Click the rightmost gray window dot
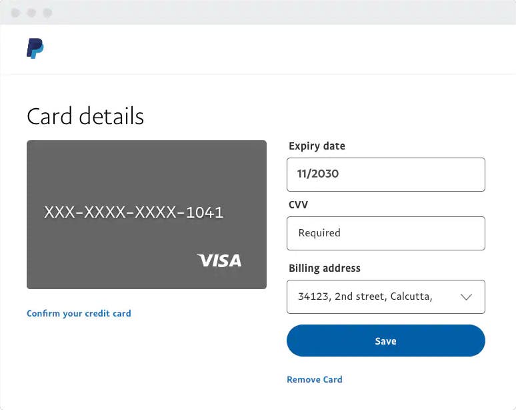The image size is (516, 410). point(47,13)
